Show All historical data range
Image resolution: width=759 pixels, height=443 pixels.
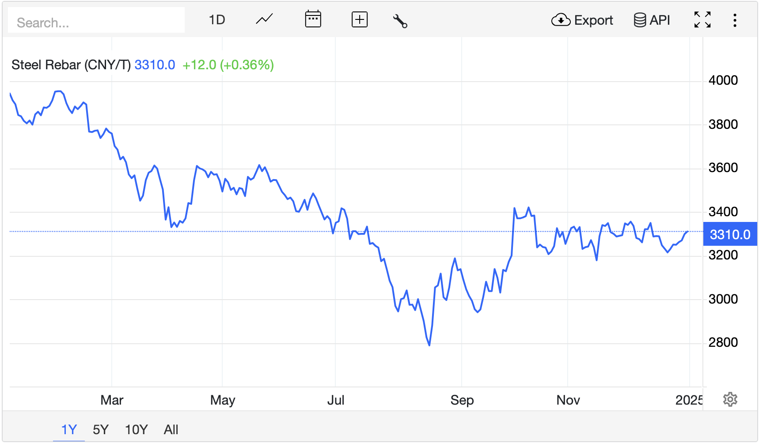[x=171, y=429]
